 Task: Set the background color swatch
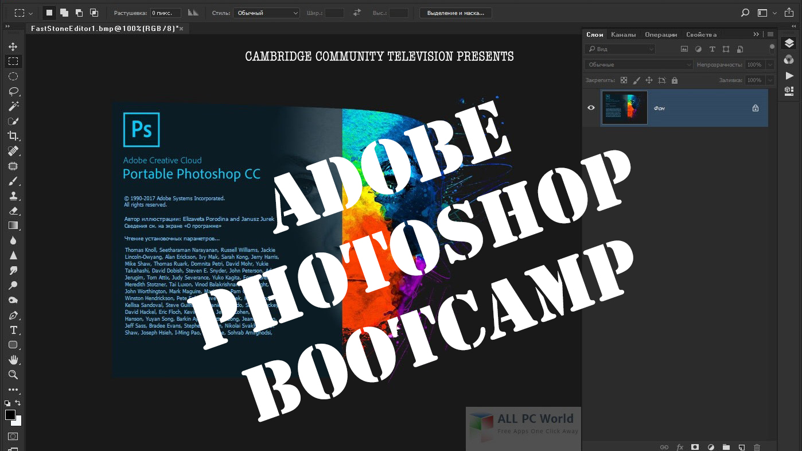pos(17,421)
